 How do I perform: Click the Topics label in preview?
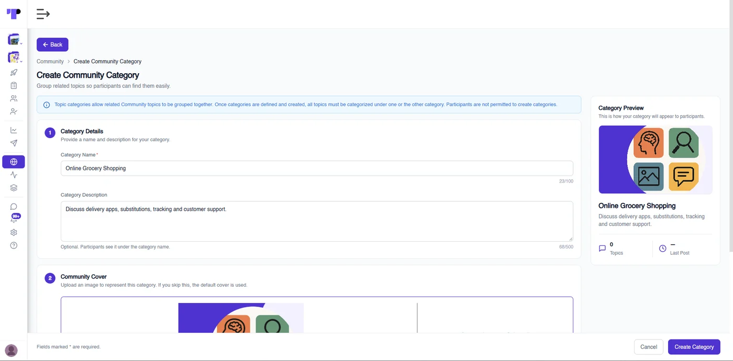(616, 253)
